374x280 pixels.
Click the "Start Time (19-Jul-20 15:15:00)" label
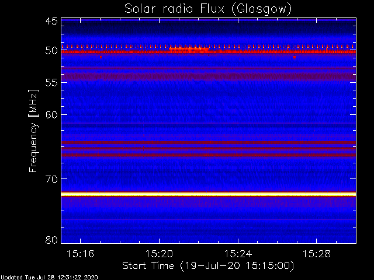(208, 266)
